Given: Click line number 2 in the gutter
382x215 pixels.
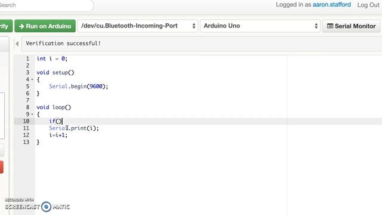Looking at the screenshot, I should click(x=27, y=66).
